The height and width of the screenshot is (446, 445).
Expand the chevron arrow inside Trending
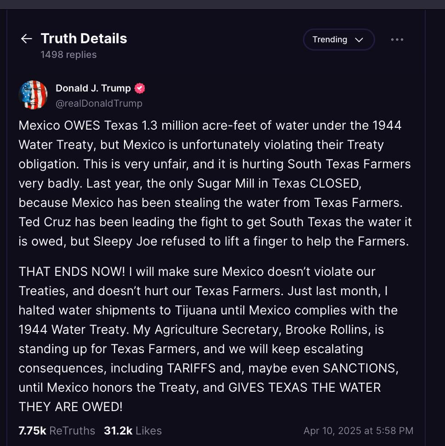click(359, 40)
